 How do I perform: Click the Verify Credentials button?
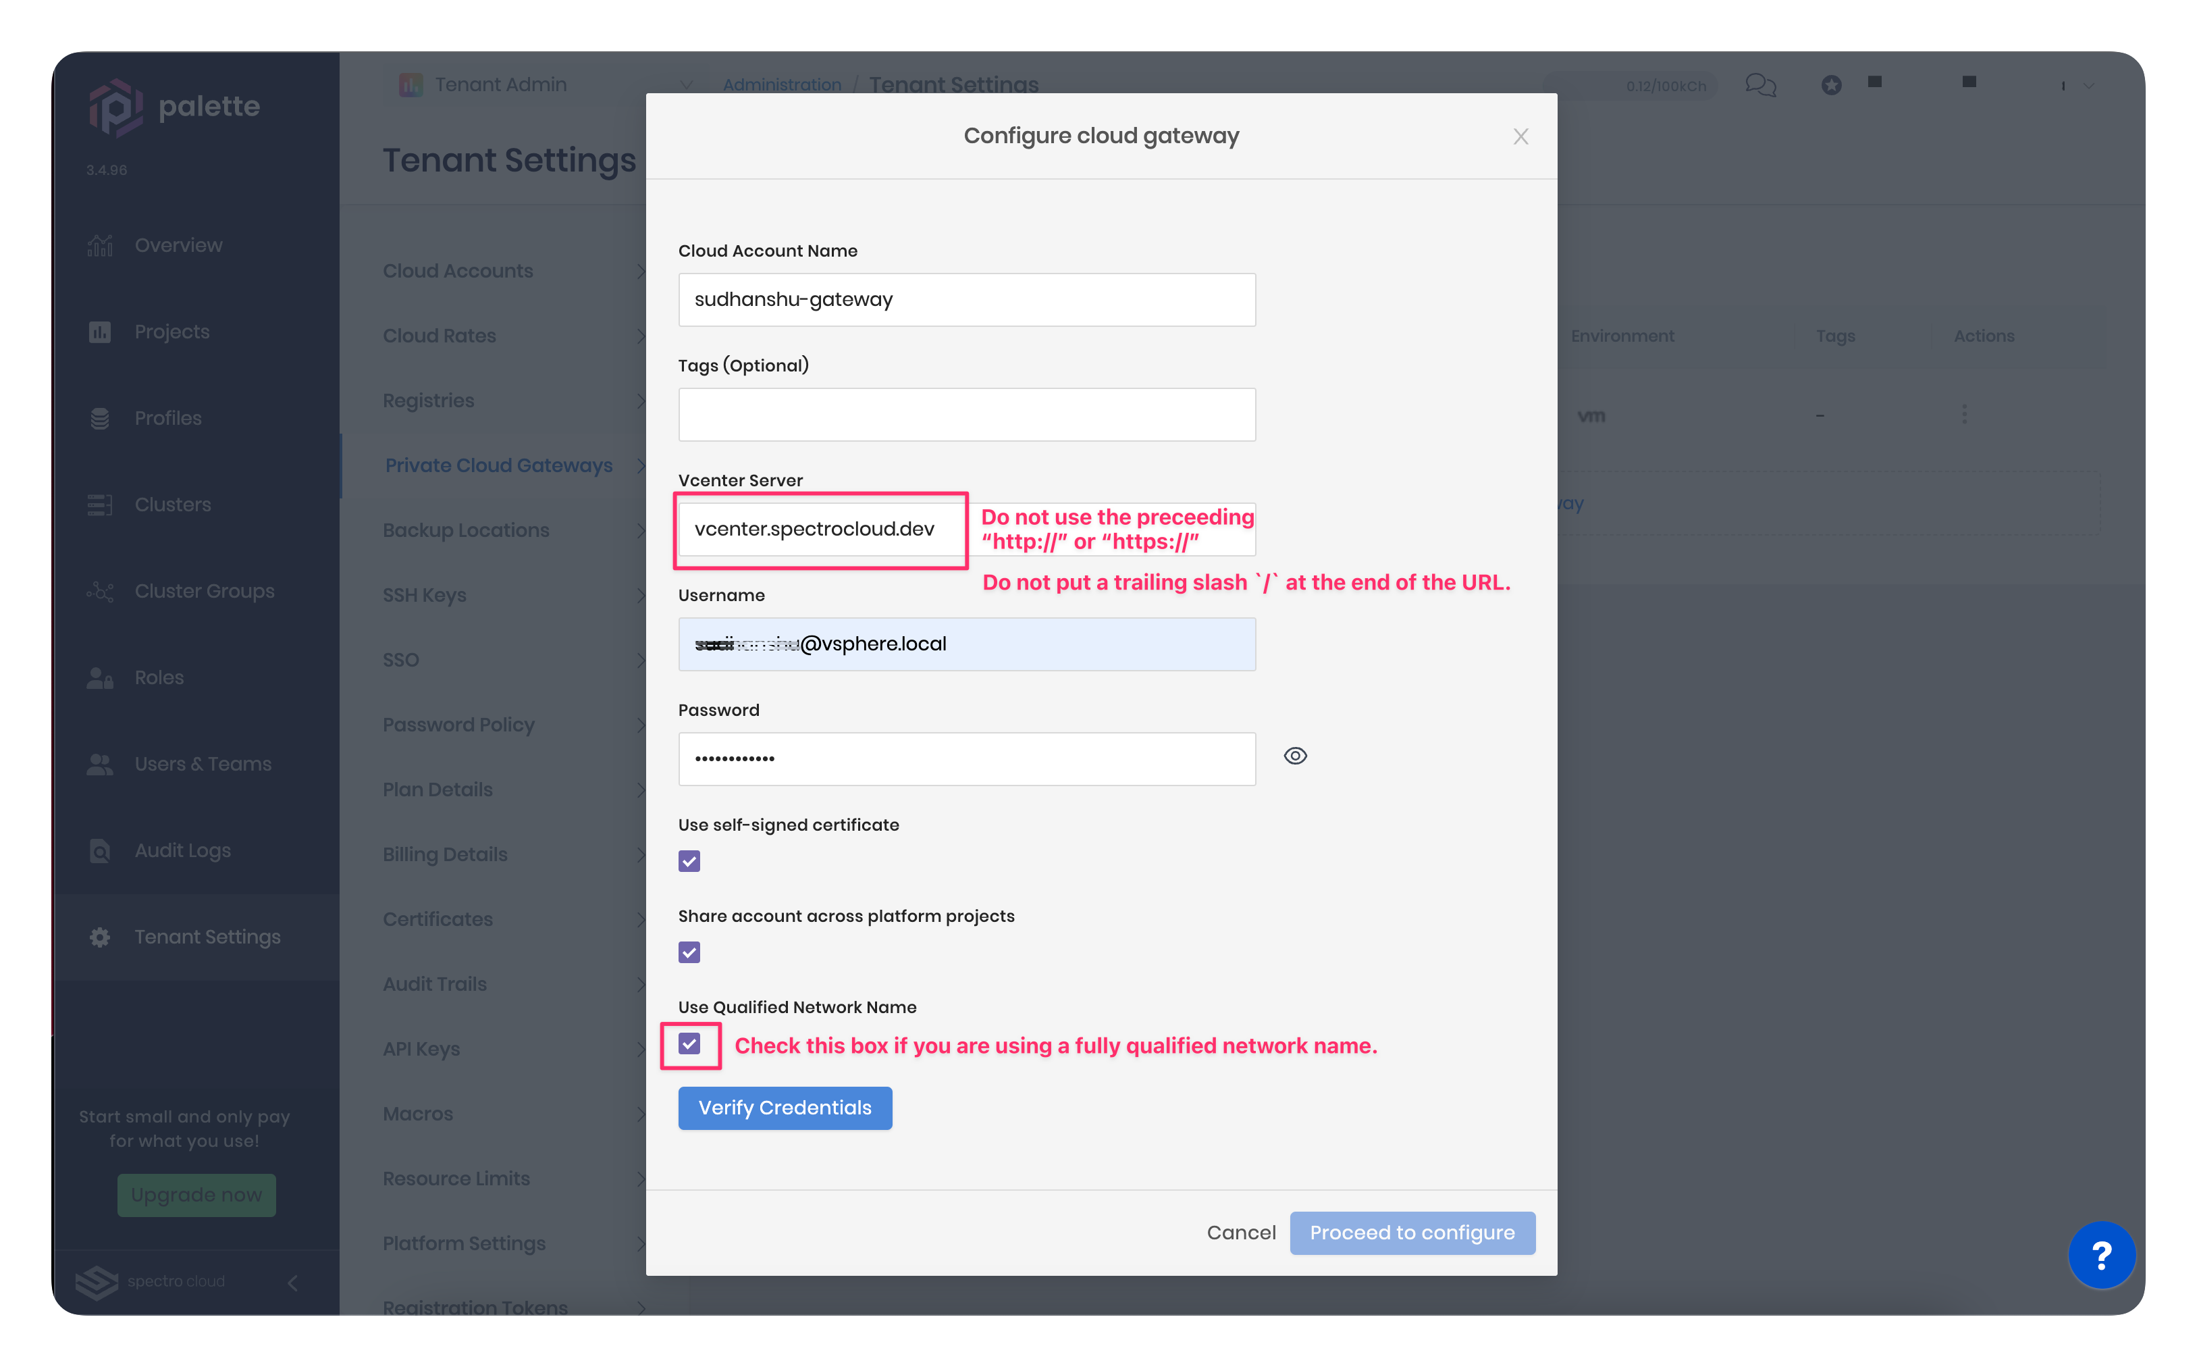point(785,1108)
